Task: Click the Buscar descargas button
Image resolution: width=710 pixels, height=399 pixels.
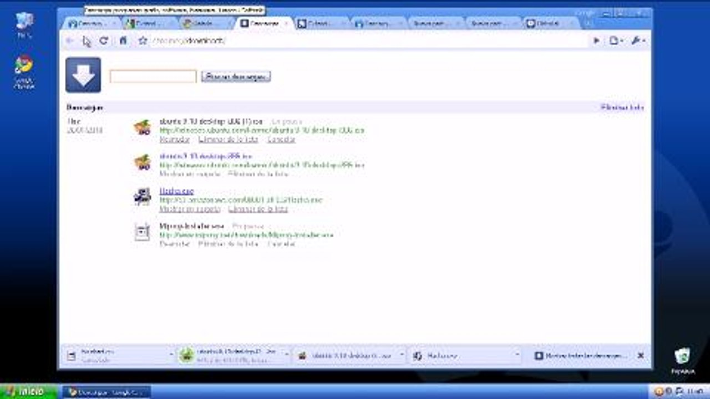Action: pos(236,76)
